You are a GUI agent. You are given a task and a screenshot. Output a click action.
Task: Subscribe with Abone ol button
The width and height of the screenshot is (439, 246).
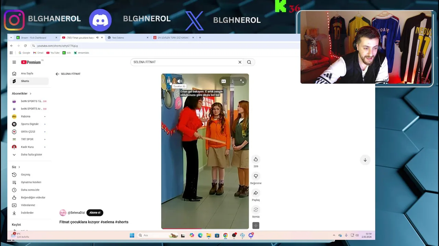[95, 213]
